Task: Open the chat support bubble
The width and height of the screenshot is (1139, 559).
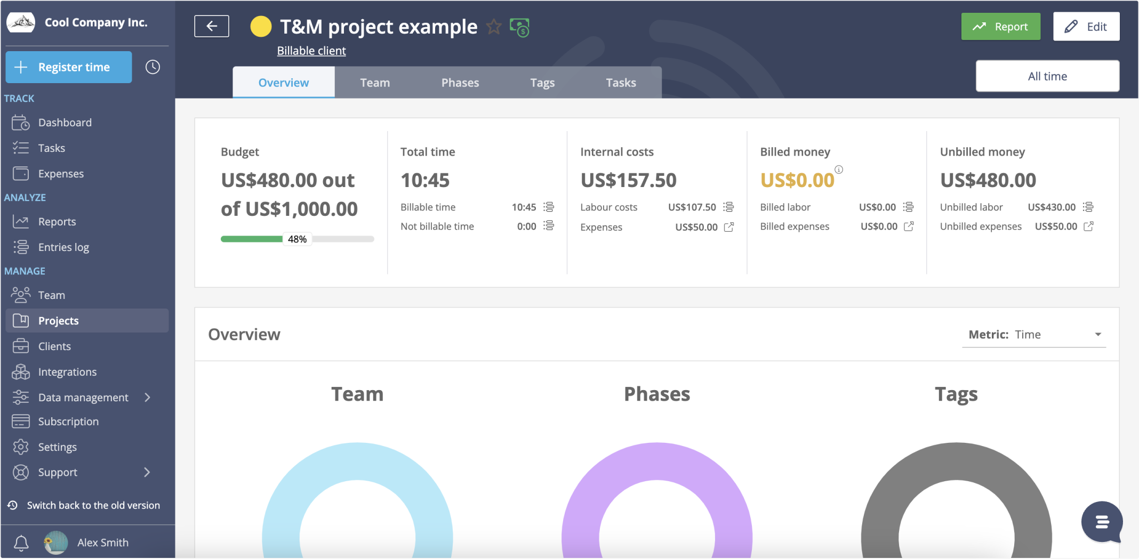Action: (1101, 522)
